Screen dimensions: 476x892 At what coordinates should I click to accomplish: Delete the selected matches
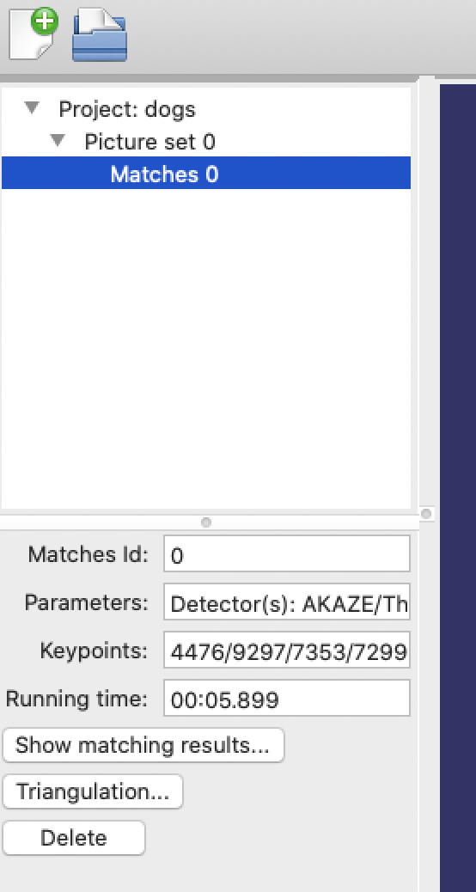(x=74, y=838)
